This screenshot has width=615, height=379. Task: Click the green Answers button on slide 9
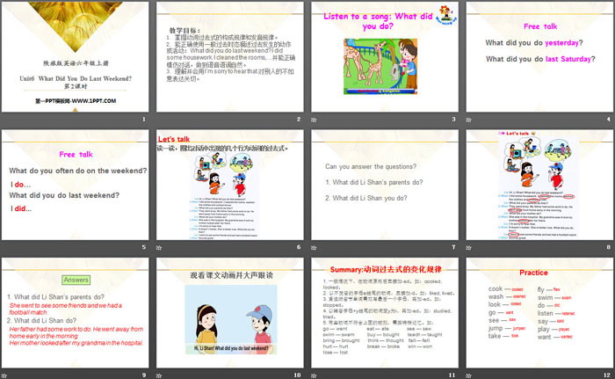(x=76, y=280)
